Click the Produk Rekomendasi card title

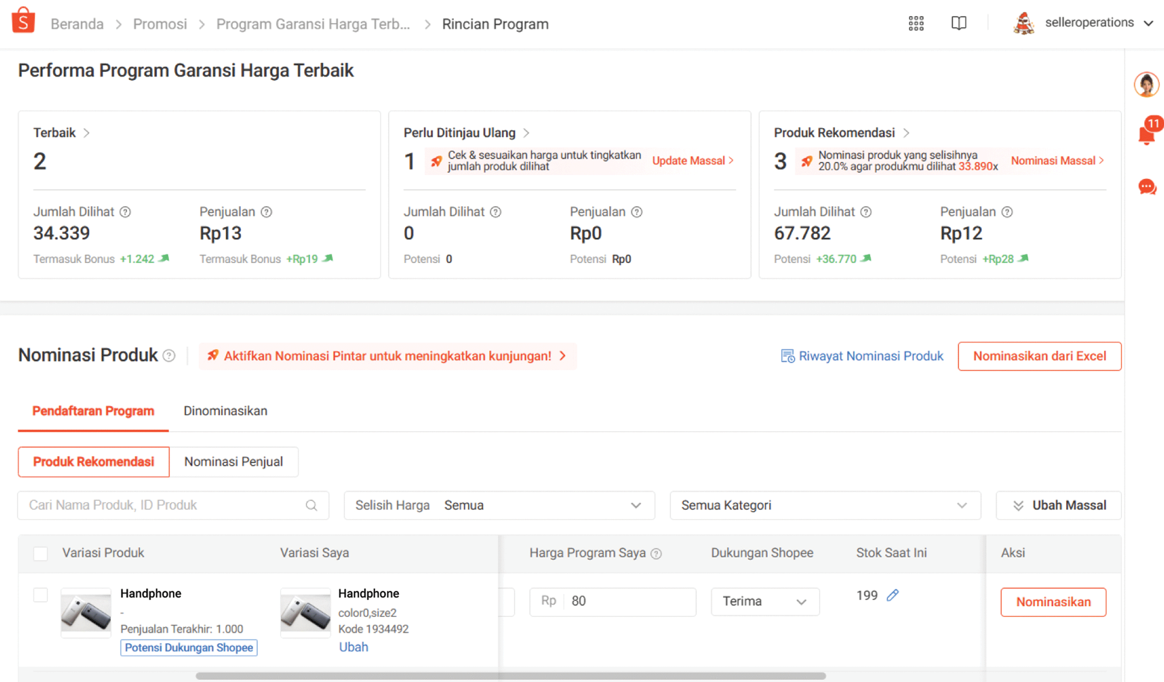coord(834,133)
